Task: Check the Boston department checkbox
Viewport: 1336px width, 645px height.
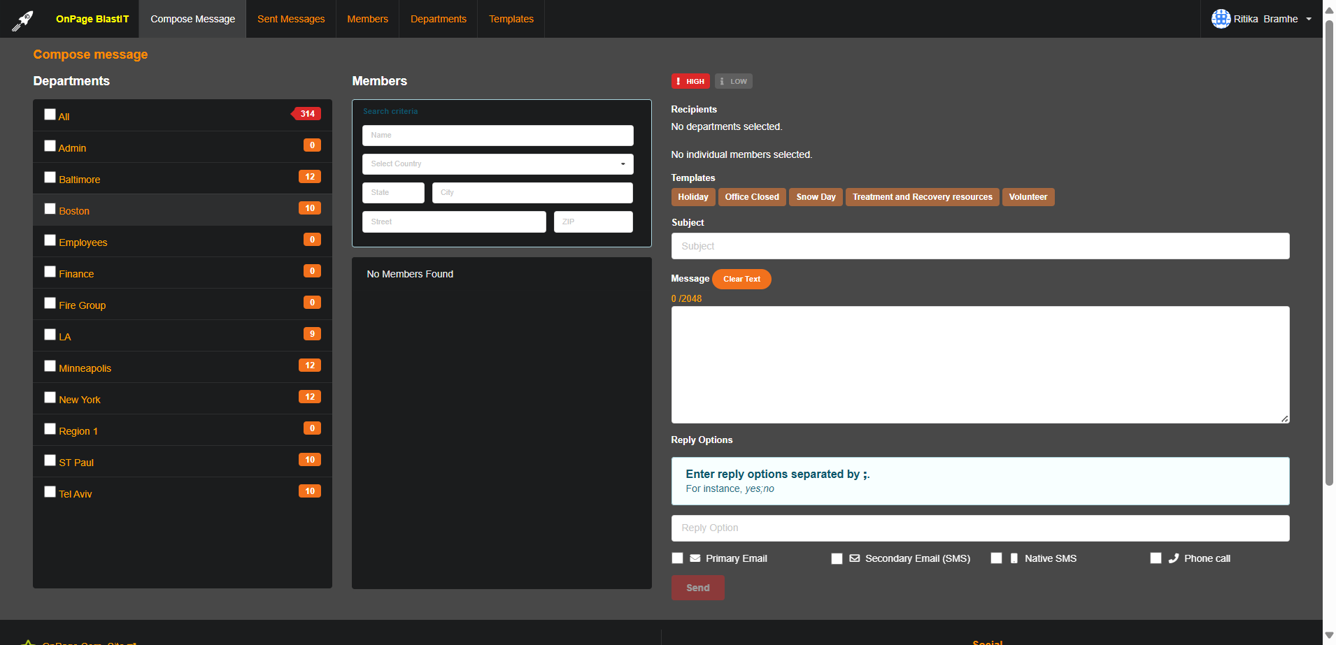Action: point(50,209)
